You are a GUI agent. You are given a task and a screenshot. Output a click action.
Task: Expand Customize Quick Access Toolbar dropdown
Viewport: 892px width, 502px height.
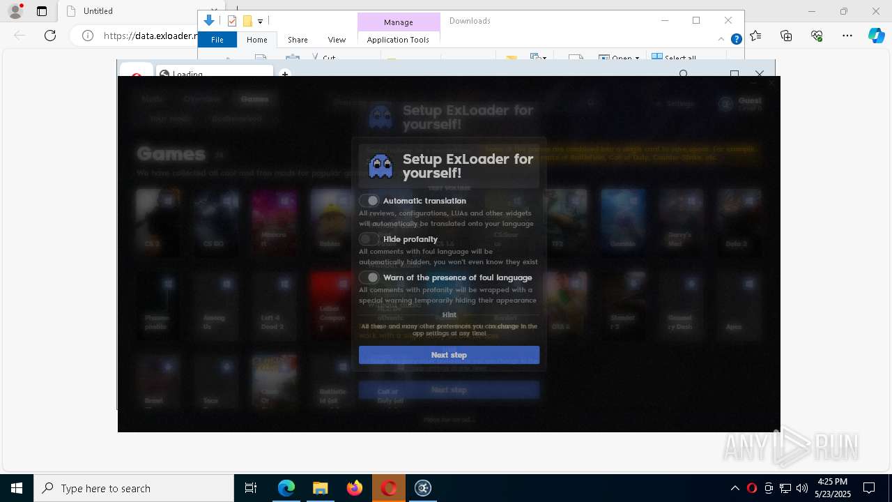[260, 22]
